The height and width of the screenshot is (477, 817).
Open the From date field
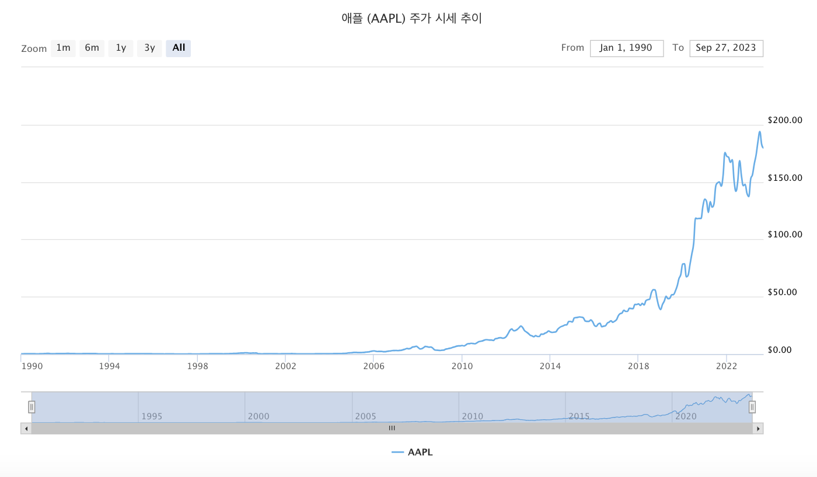pos(626,48)
